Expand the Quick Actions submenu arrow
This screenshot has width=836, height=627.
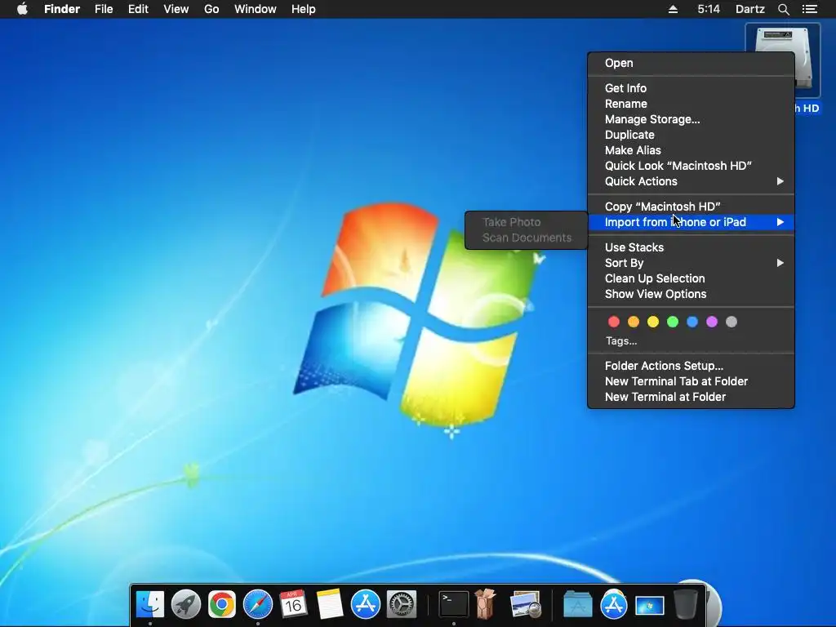[x=780, y=181]
